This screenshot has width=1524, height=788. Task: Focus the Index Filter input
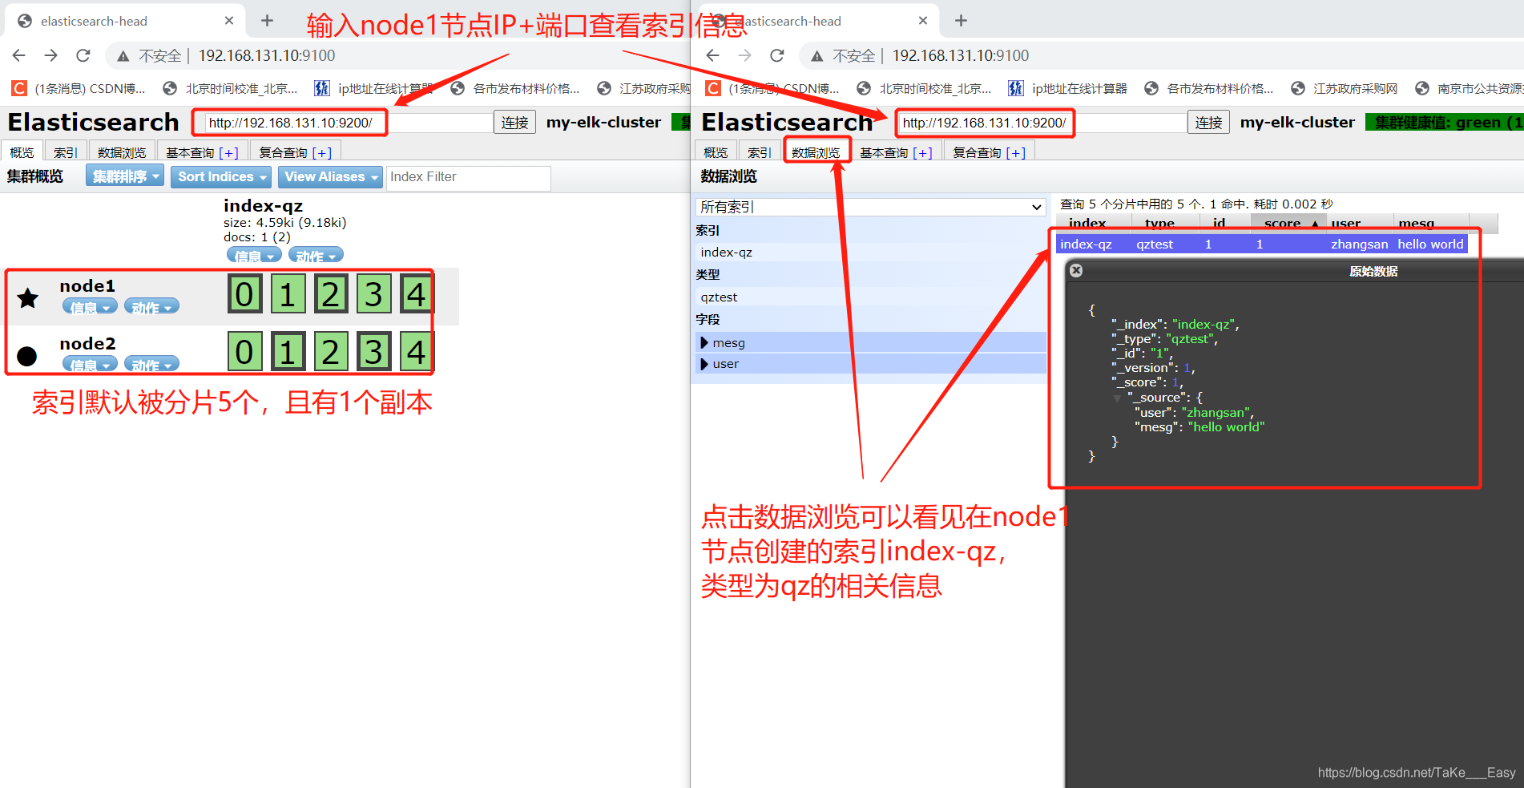[468, 177]
